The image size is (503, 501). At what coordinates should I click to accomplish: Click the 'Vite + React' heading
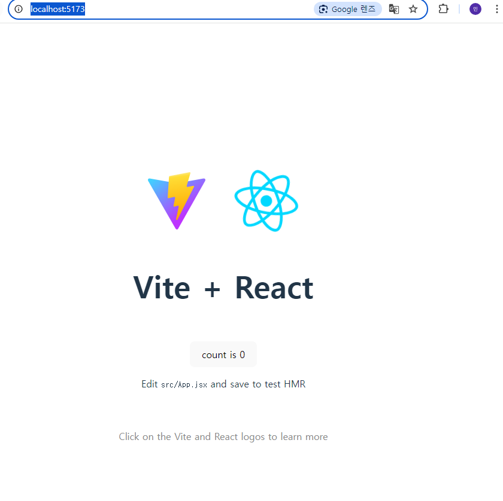[x=223, y=288]
